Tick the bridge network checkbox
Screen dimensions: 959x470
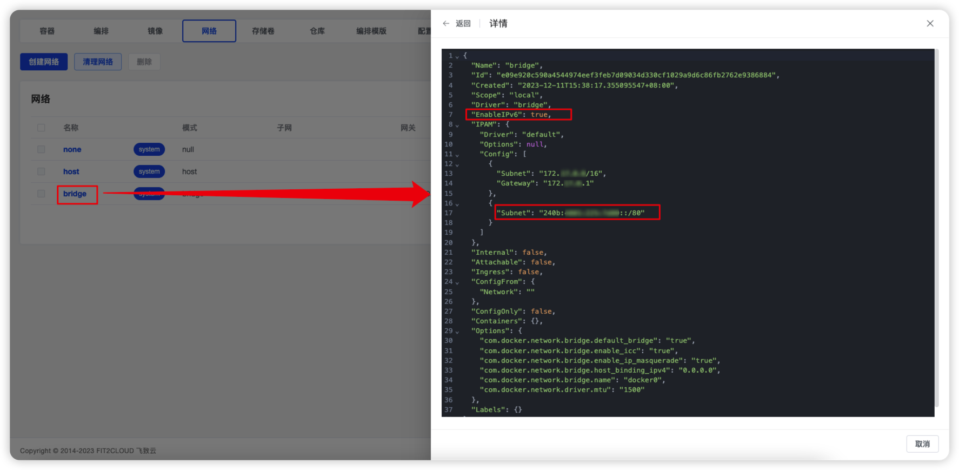41,194
